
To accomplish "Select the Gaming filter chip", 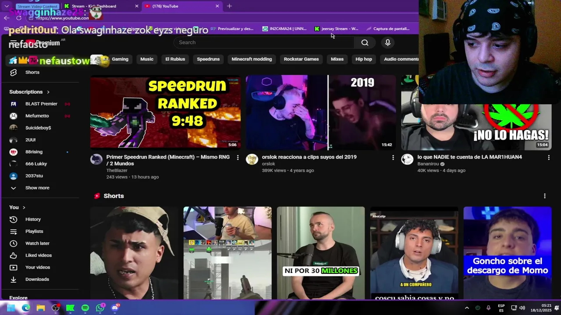I will click(x=120, y=59).
